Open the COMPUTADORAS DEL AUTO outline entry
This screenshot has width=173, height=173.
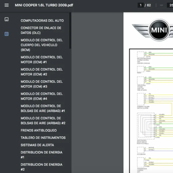pos(42,21)
